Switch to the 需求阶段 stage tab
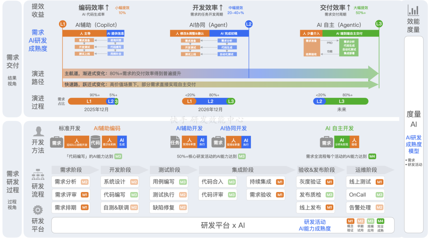Image resolution: width=428 pixels, height=238 pixels. coord(72,169)
